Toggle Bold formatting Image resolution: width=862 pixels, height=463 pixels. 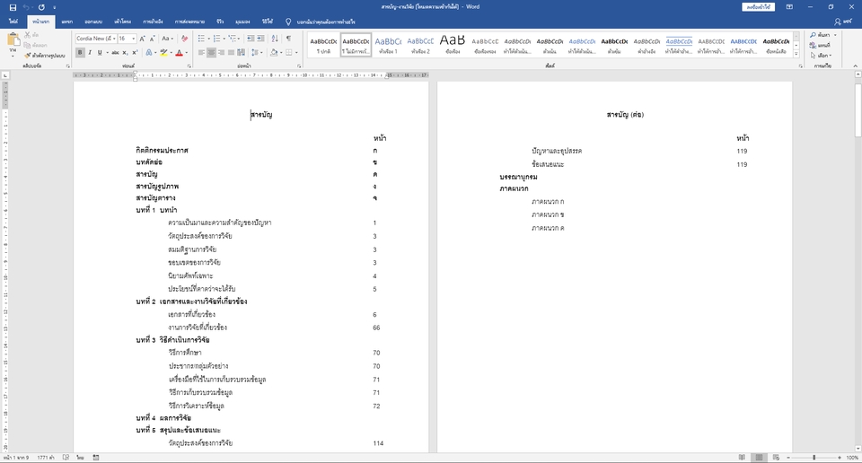click(80, 53)
